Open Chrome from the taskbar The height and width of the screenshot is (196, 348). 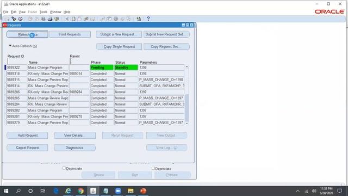81,191
